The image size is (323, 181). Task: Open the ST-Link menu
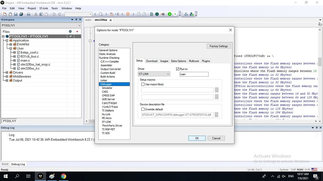(44, 8)
